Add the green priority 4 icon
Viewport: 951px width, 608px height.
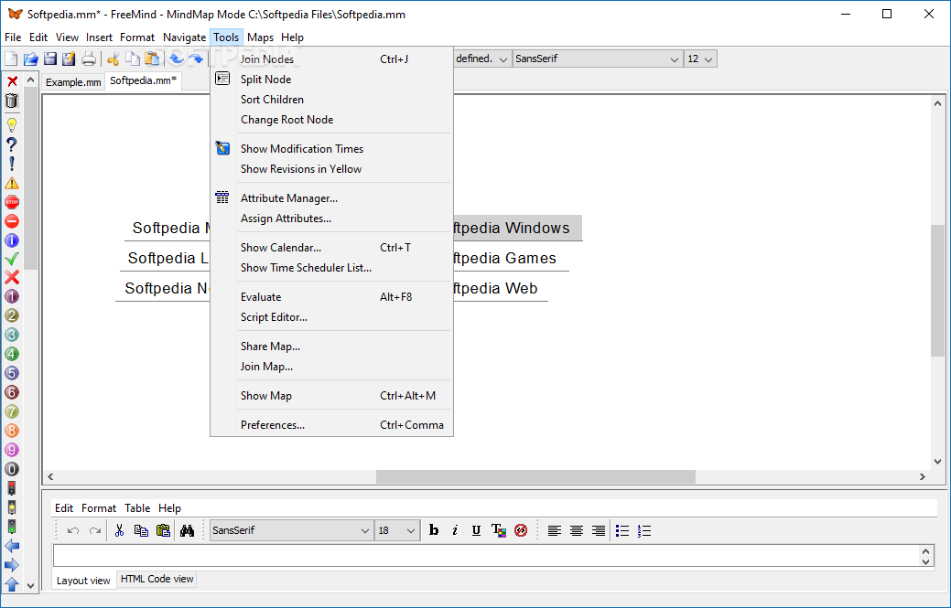click(12, 354)
